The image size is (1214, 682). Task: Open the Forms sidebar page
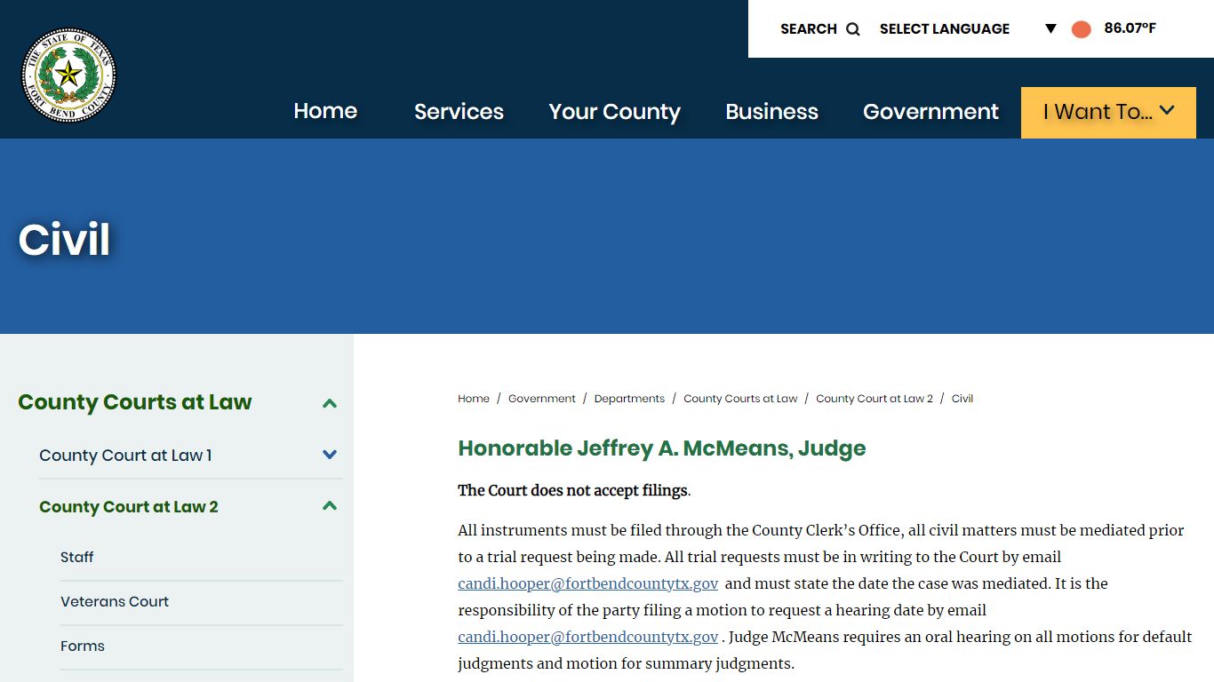(x=83, y=646)
